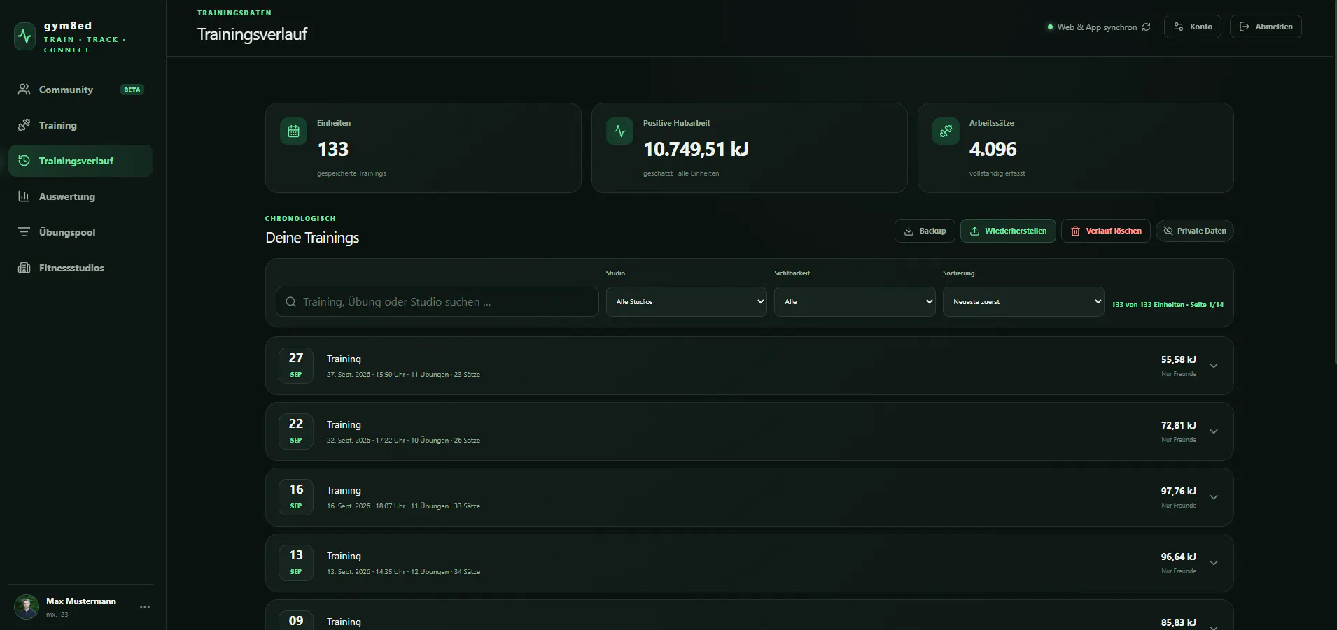Click the username mx.123 under Max Mustermann
The height and width of the screenshot is (630, 1337).
coord(57,615)
